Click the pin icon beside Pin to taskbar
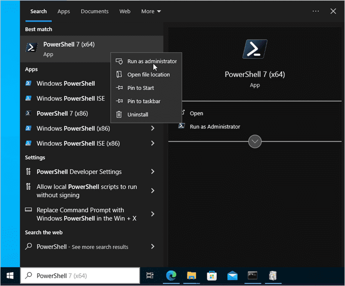Viewport: 345px width, 286px height. coord(119,101)
